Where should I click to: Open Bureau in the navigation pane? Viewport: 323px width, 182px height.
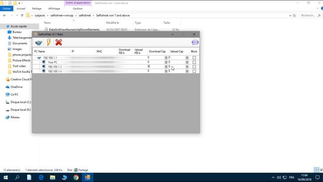click(x=17, y=32)
